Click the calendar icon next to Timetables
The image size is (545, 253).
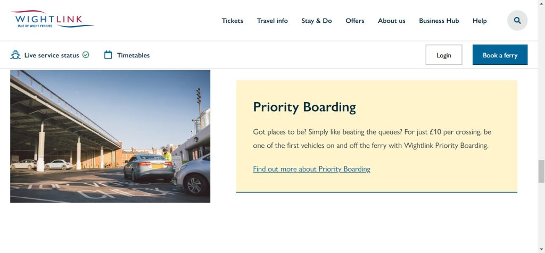(108, 55)
